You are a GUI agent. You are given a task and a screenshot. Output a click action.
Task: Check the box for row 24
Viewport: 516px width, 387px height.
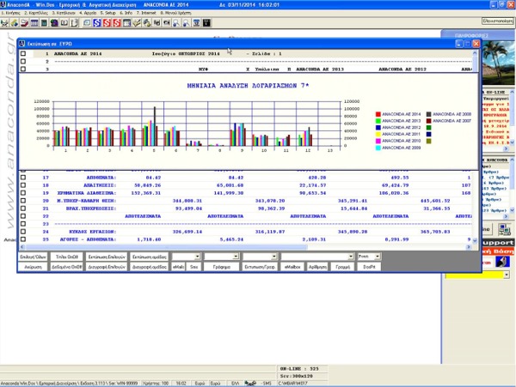(x=22, y=232)
